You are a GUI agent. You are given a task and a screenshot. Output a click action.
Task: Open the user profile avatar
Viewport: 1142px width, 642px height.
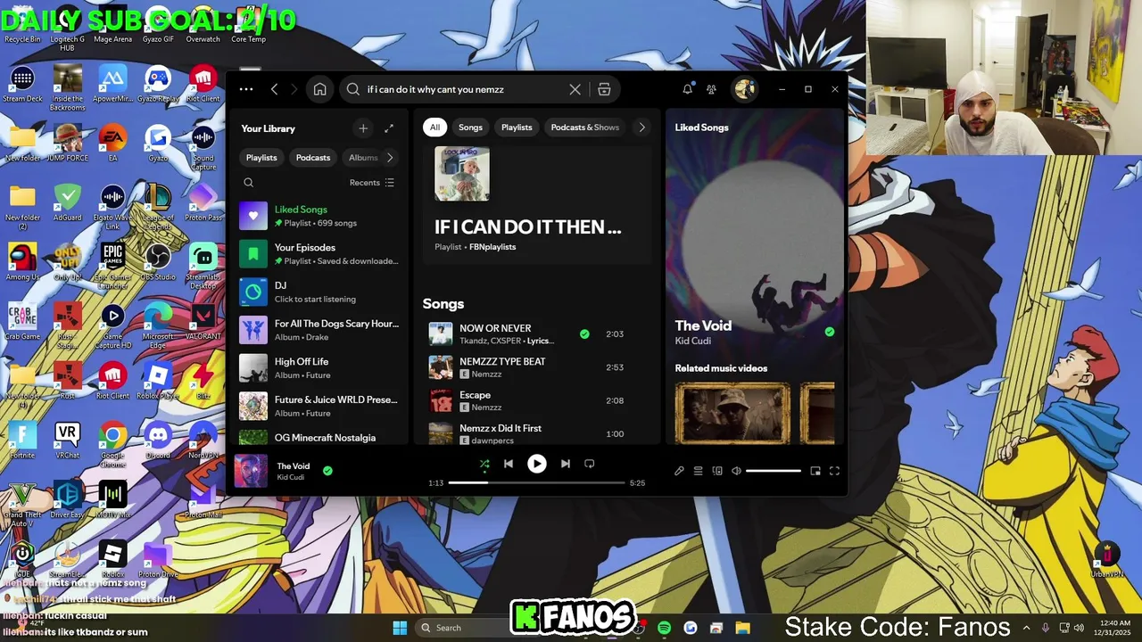(x=744, y=89)
